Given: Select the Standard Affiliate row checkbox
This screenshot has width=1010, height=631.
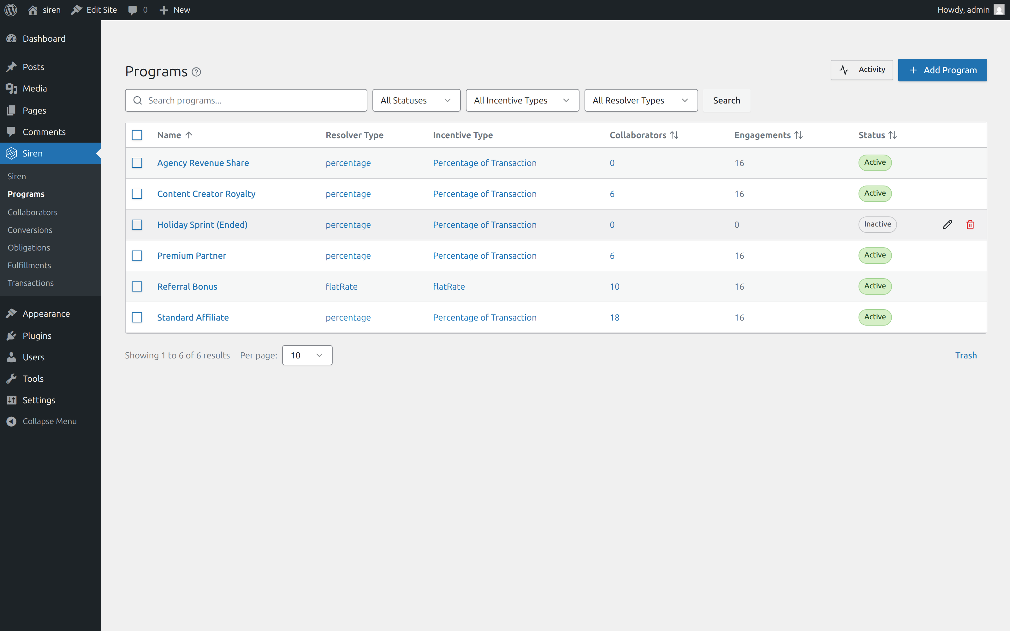Looking at the screenshot, I should coord(137,317).
